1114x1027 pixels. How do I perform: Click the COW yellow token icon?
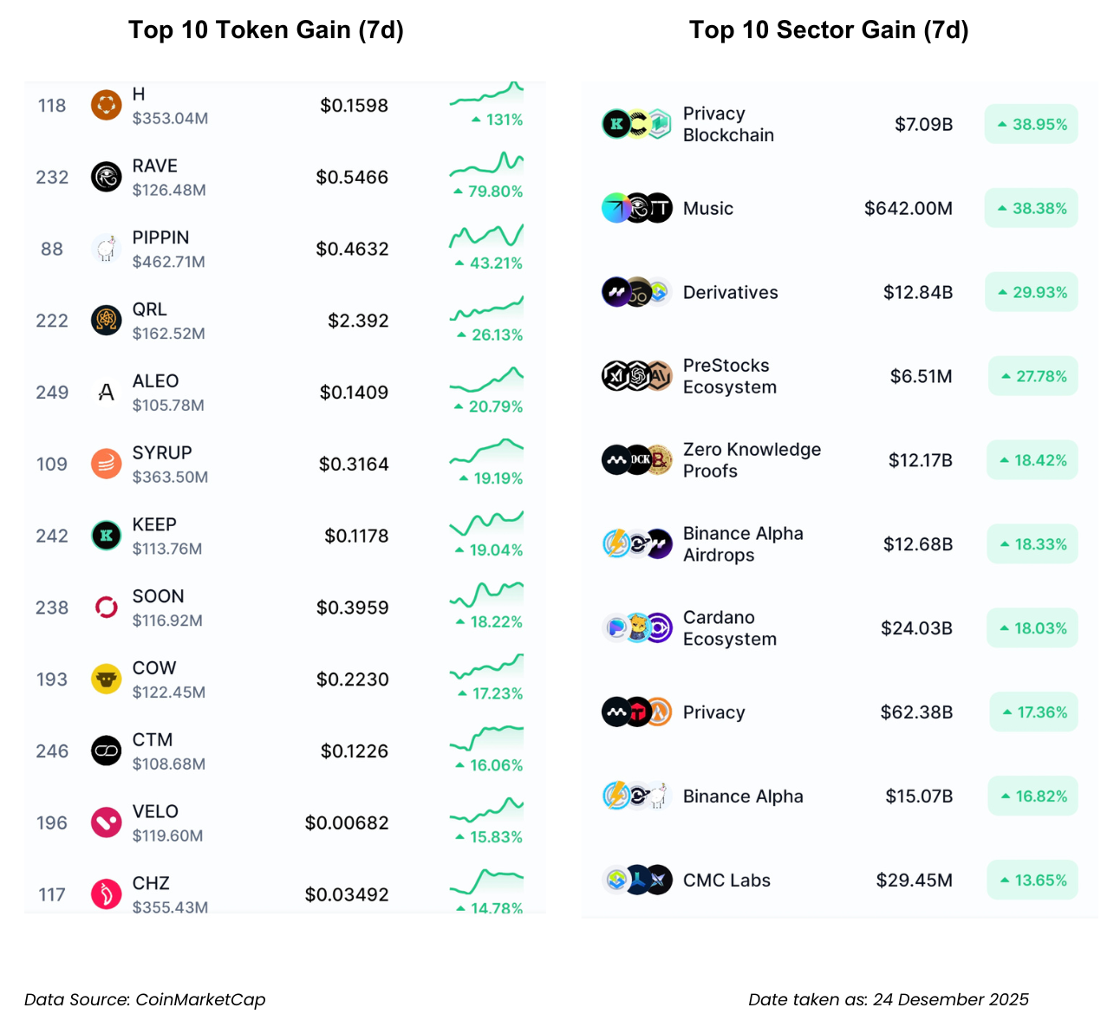[x=106, y=679]
